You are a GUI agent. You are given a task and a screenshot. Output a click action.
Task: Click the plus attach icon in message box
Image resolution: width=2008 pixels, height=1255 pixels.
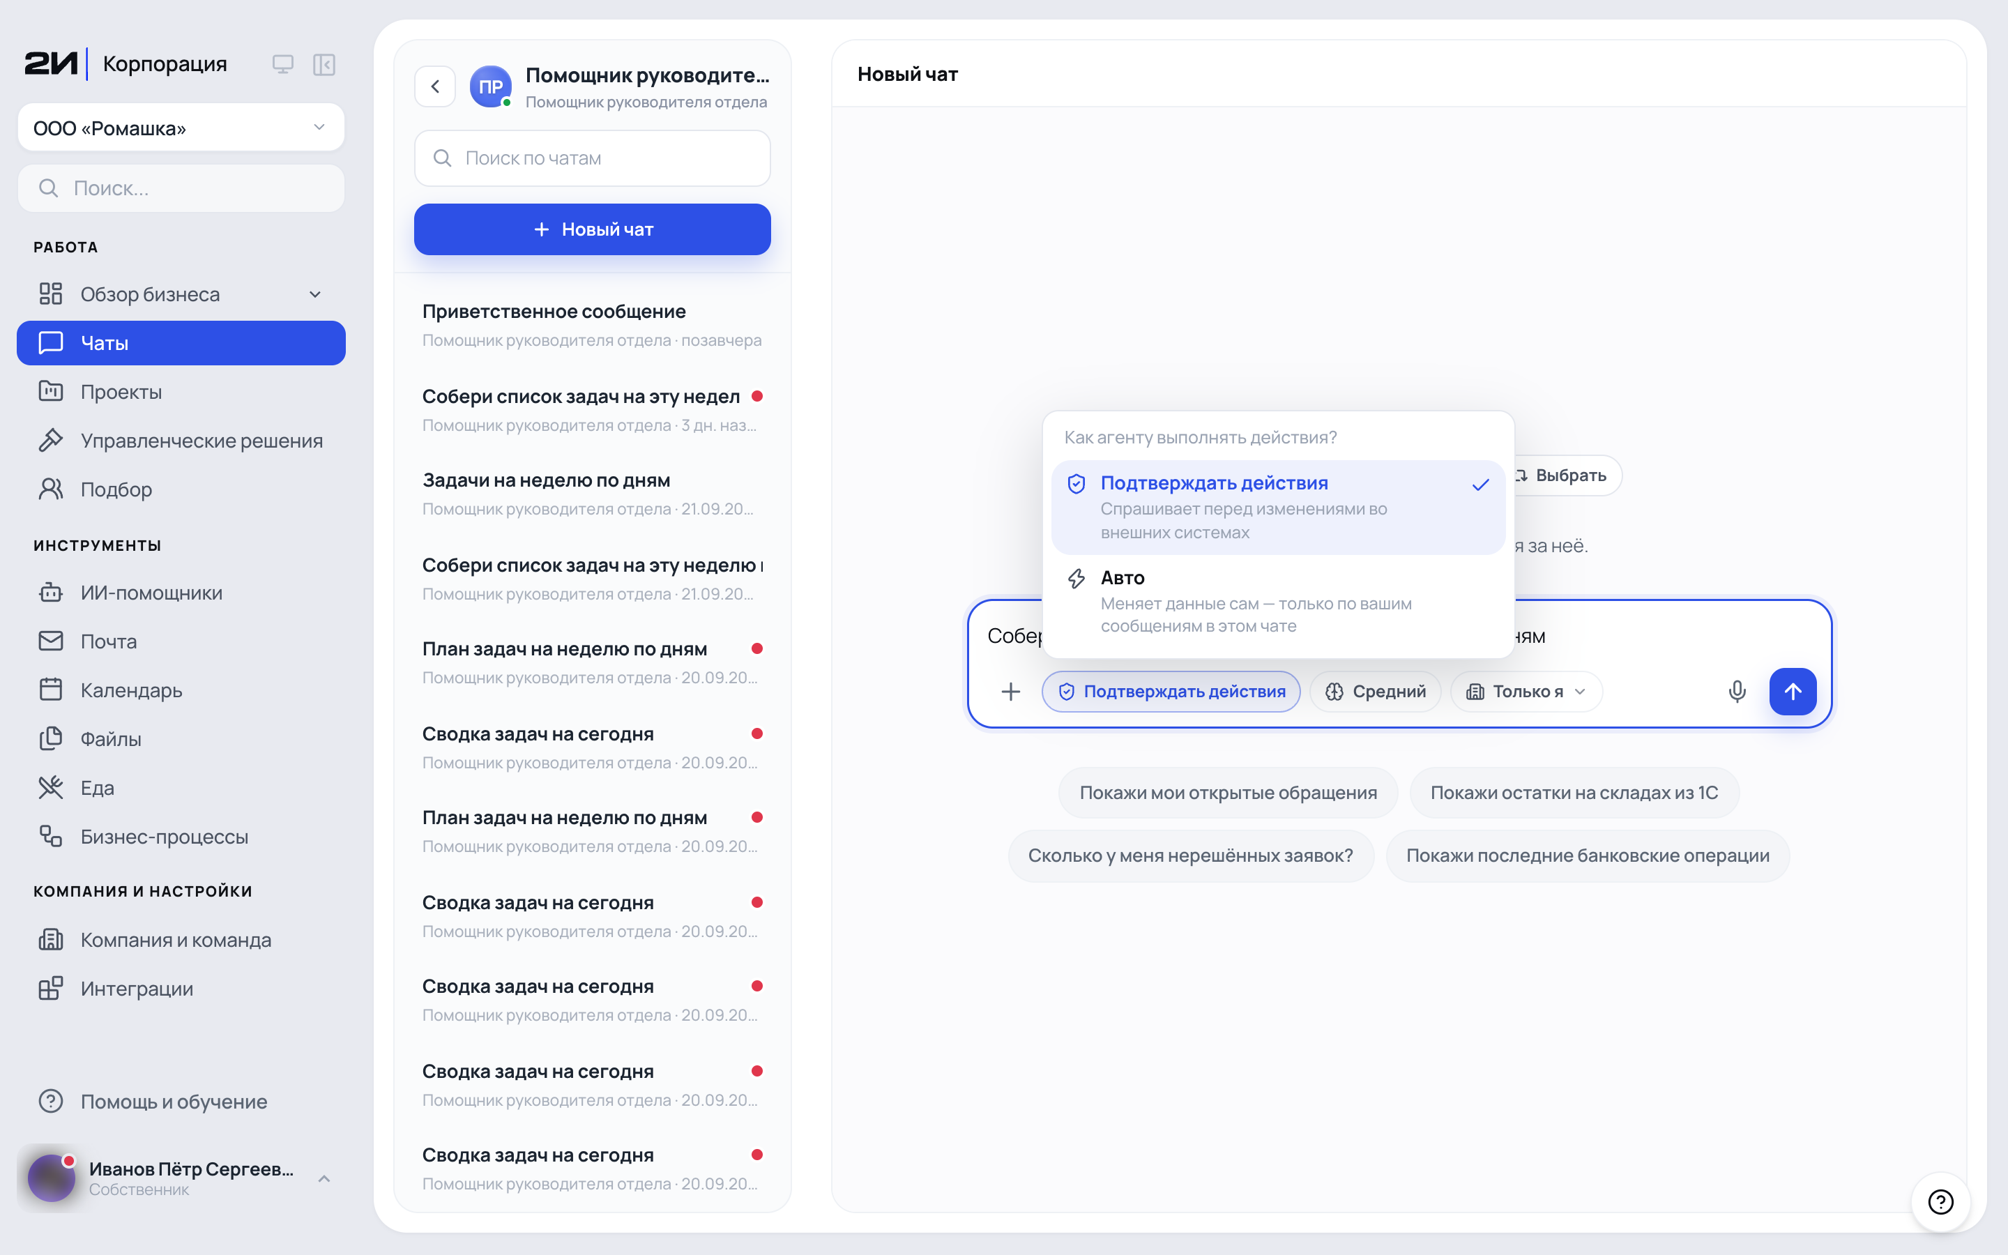(x=1011, y=692)
